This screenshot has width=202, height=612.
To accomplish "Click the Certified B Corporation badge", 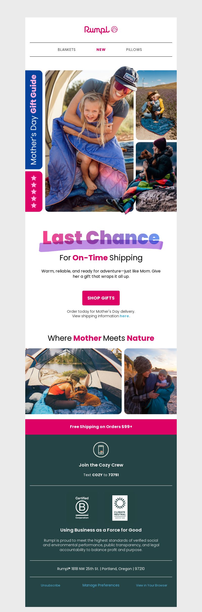I will pyautogui.click(x=82, y=508).
